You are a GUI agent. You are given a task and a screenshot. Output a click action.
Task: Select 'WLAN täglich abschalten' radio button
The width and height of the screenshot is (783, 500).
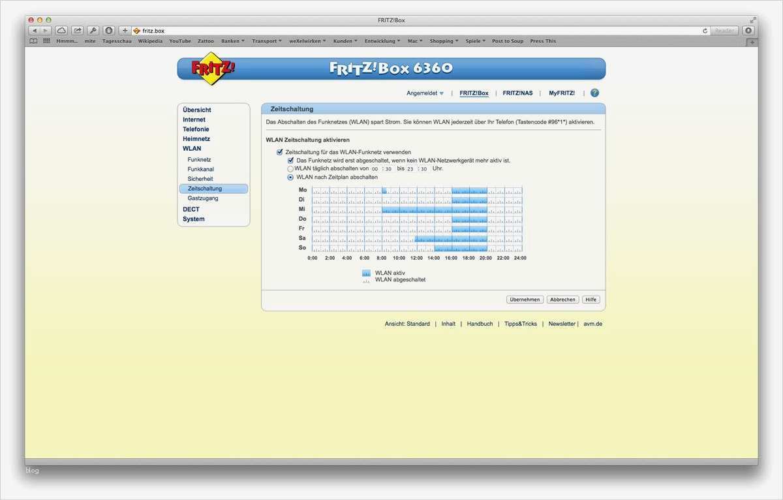[x=290, y=168]
